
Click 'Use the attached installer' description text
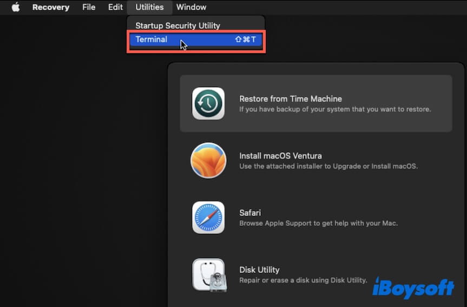328,166
